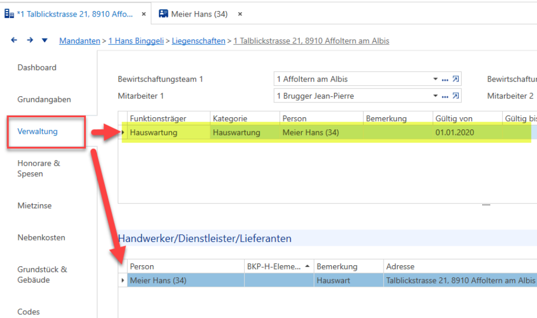Image resolution: width=537 pixels, height=318 pixels.
Task: Click the Handwerker/Dienstleister/Lieferanten section header
Action: pos(205,238)
